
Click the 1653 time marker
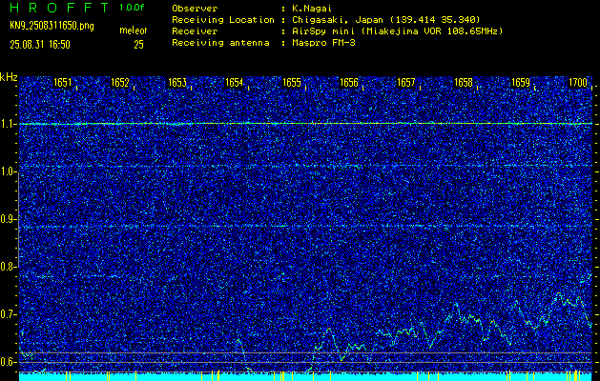[x=177, y=83]
